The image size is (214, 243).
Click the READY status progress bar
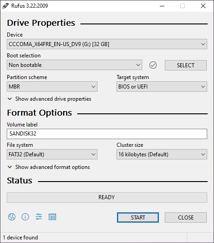coord(107,197)
